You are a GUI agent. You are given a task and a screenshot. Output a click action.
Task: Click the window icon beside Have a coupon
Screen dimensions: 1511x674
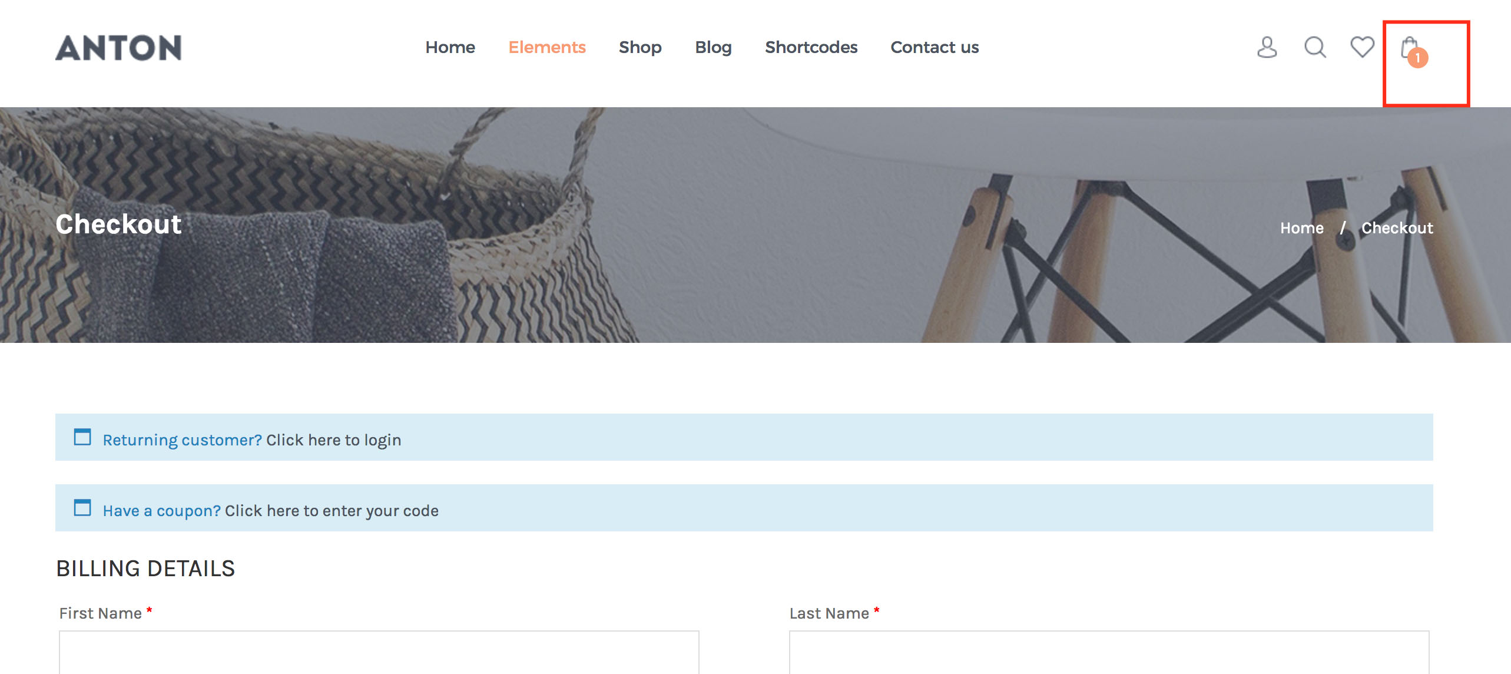(x=82, y=508)
